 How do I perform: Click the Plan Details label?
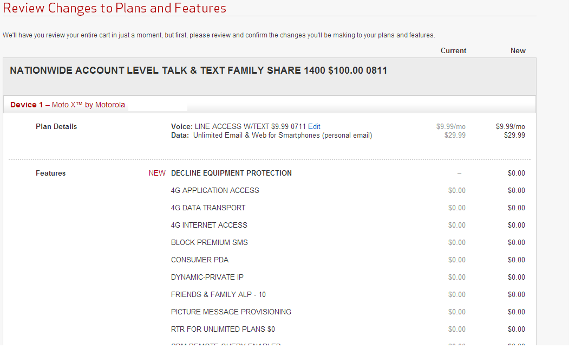click(x=56, y=127)
